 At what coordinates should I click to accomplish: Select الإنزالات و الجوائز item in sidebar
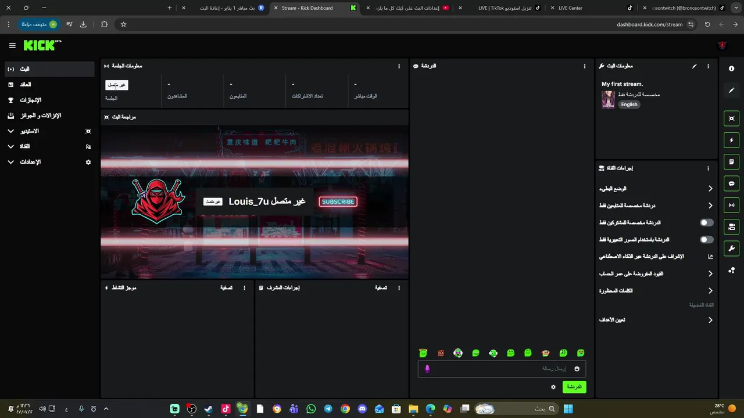coord(49,116)
